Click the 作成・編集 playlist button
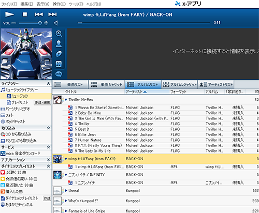The image size is (259, 213). pyautogui.click(x=42, y=102)
